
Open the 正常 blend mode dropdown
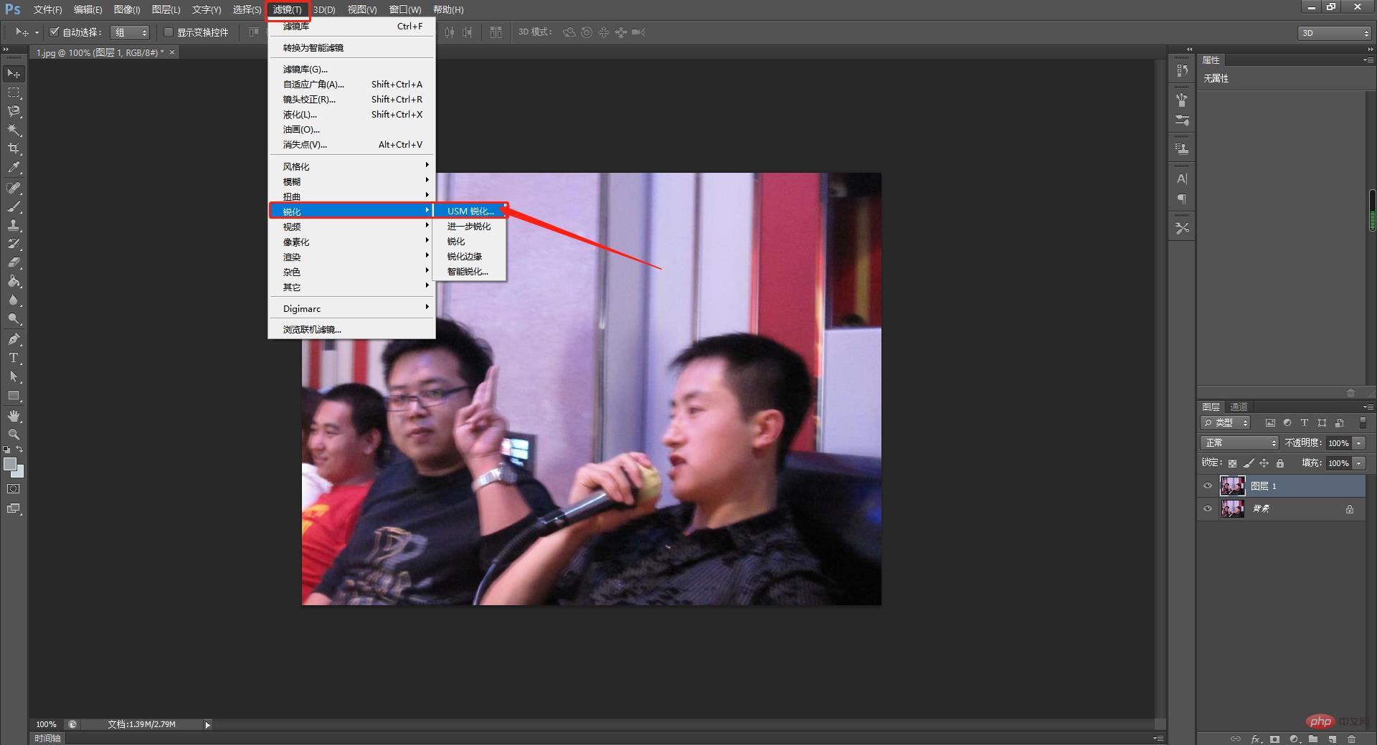tap(1239, 443)
